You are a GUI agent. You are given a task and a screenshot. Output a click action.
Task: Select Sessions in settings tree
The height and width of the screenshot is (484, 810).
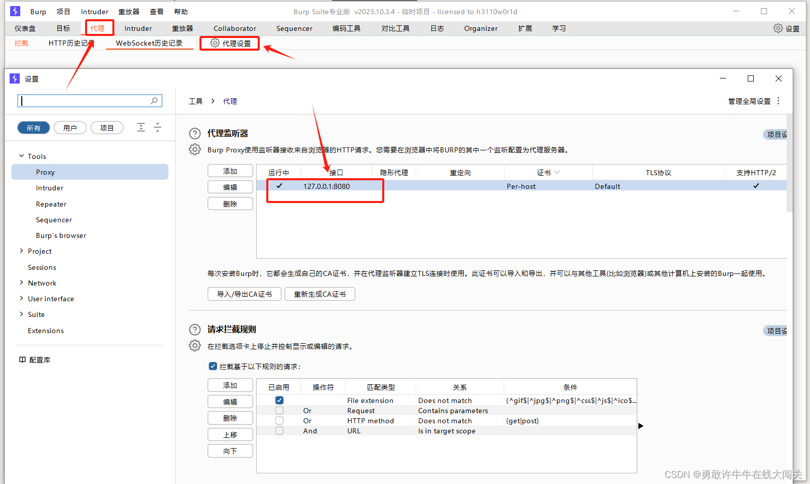[x=42, y=267]
